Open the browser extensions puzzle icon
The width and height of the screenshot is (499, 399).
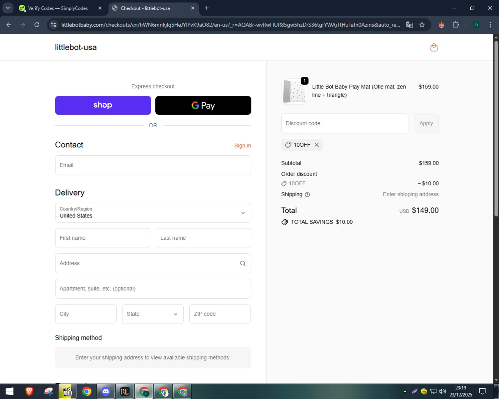[456, 25]
